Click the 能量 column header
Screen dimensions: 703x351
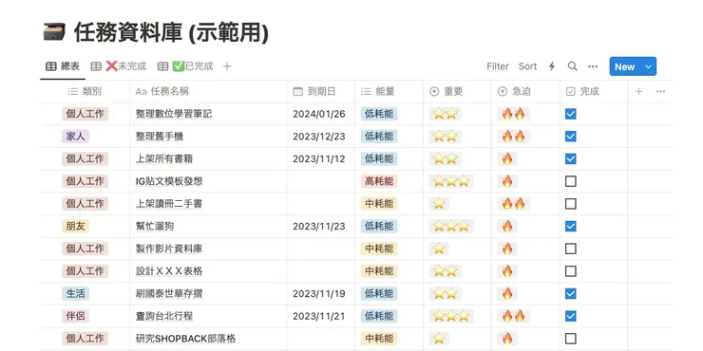pyautogui.click(x=389, y=91)
